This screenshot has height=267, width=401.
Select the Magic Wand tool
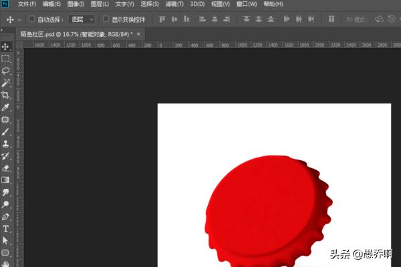pos(5,83)
